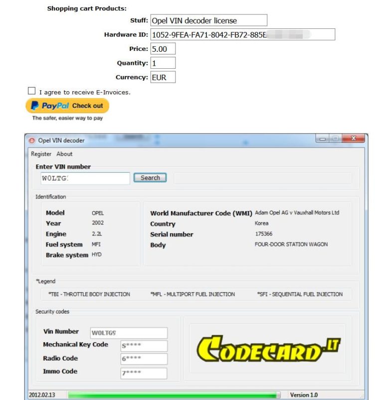Click the MFL multiport legend entry

[x=192, y=294]
